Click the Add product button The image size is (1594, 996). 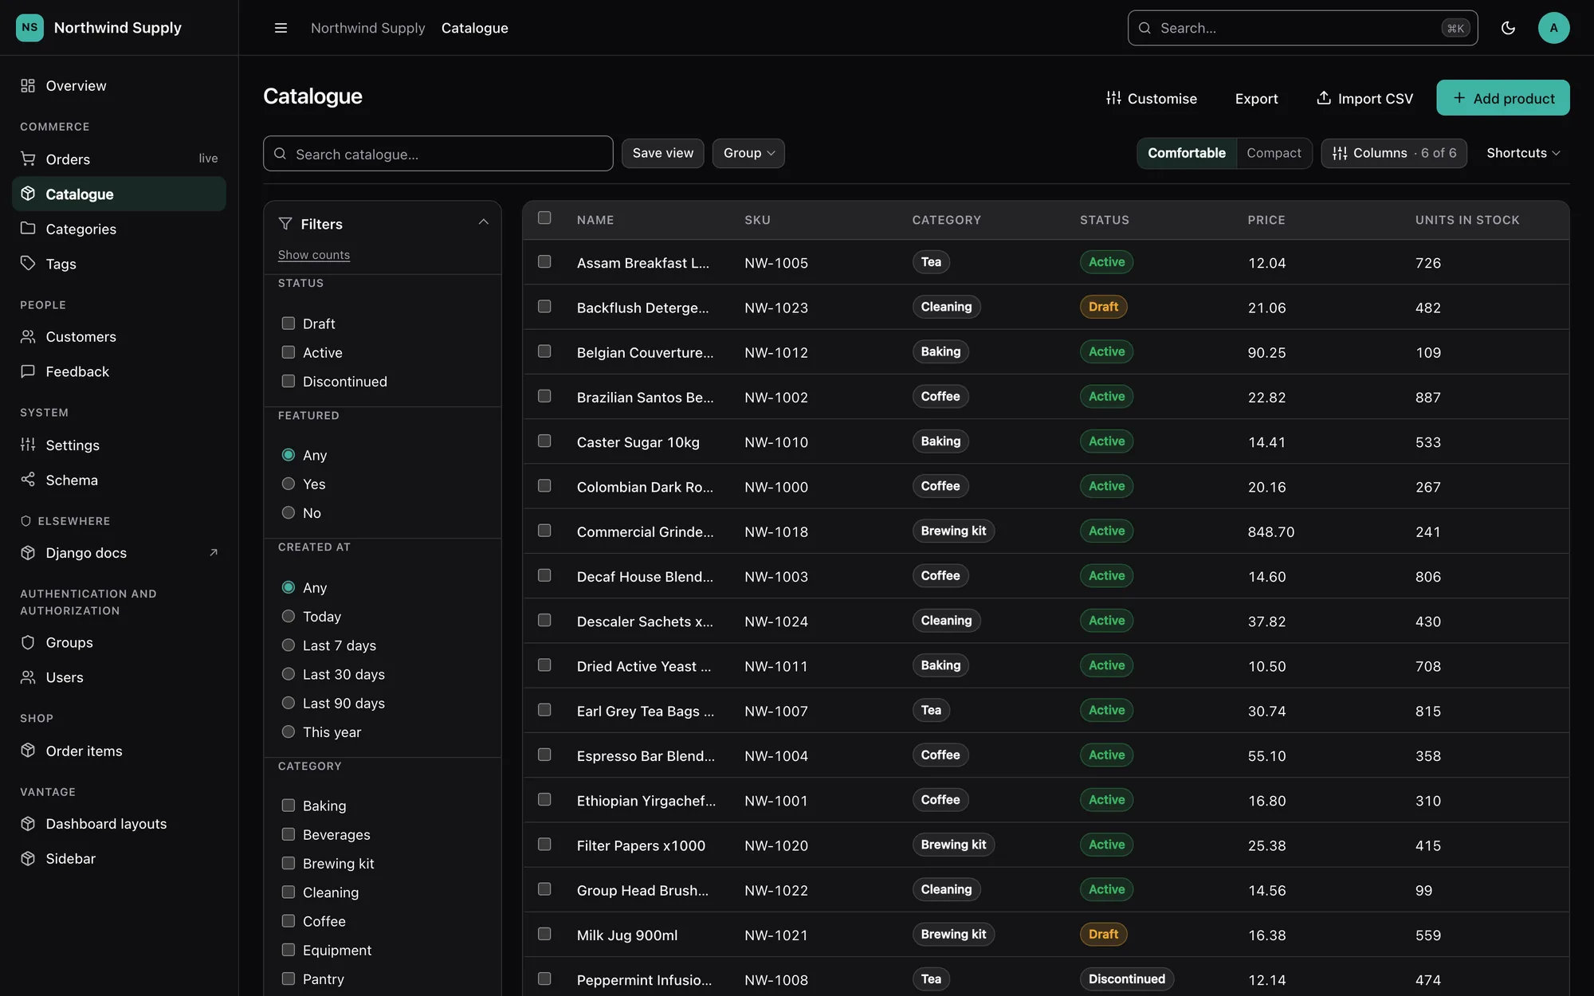[1503, 98]
